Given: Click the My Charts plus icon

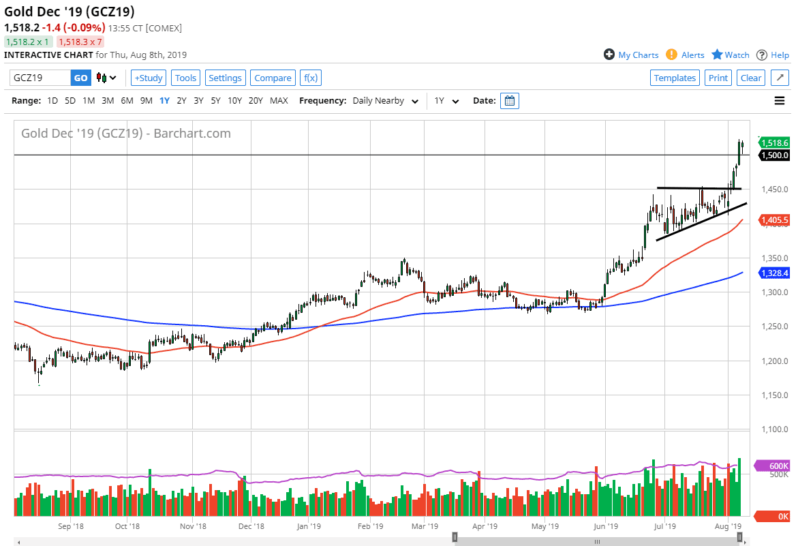Looking at the screenshot, I should tap(609, 55).
